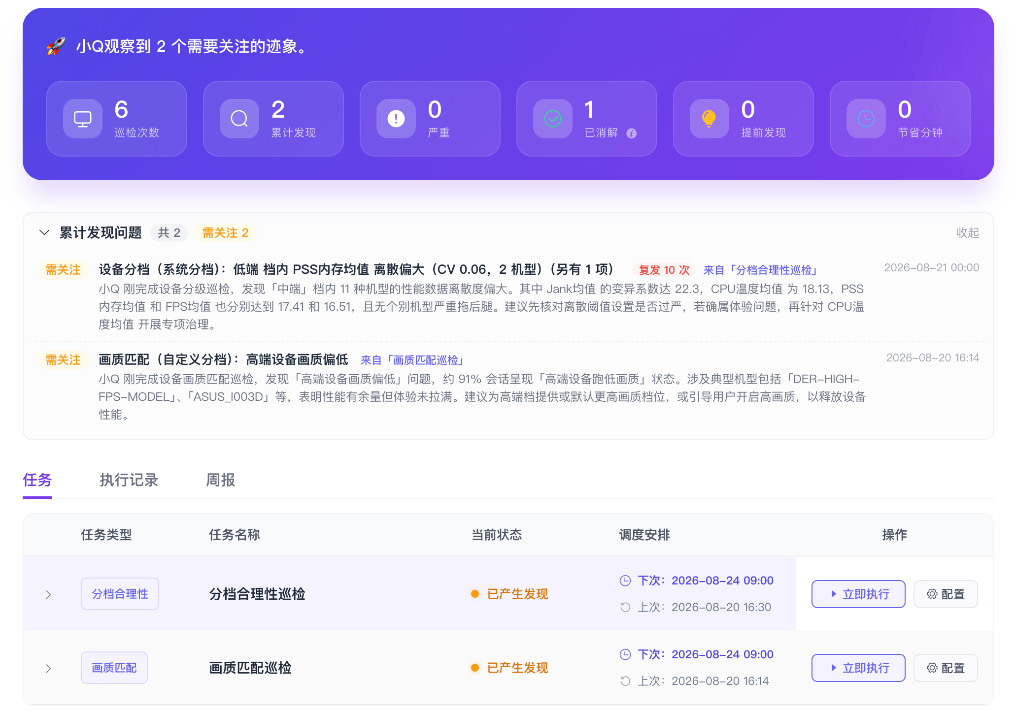Click the 巡检次数 stat card value 6

click(x=121, y=109)
